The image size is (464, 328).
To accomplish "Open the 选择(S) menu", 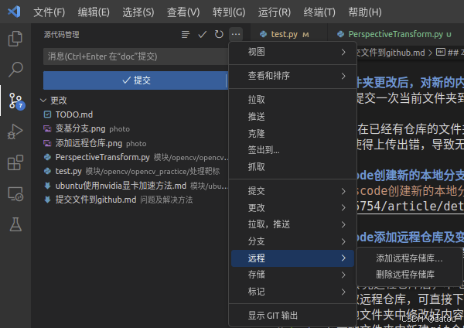I will 138,12.
